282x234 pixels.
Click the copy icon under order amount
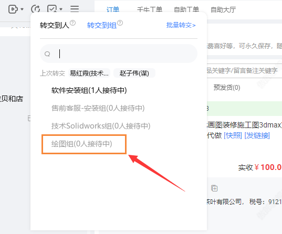[214, 188]
